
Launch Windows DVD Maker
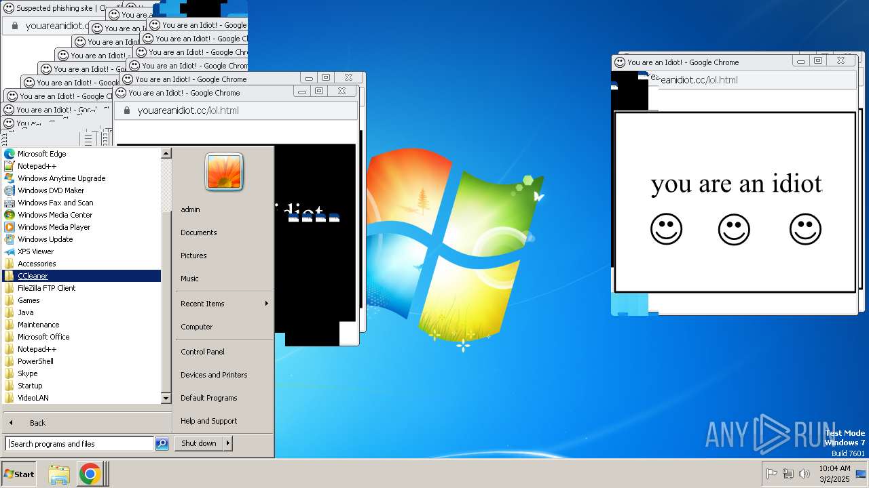(x=81, y=190)
